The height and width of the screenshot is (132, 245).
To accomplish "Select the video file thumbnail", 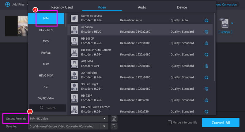I will [17, 26].
